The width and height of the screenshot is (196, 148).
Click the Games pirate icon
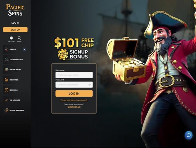6,49
